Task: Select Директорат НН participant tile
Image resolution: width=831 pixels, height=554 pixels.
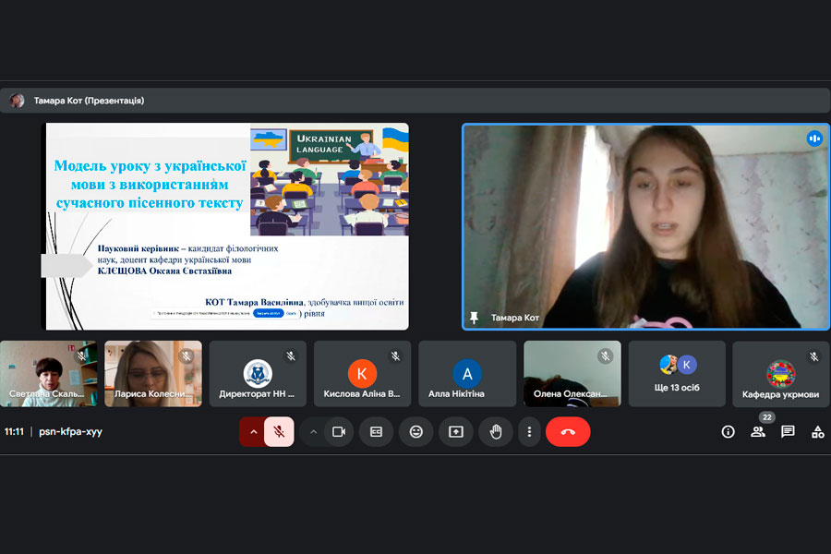Action: pyautogui.click(x=258, y=374)
